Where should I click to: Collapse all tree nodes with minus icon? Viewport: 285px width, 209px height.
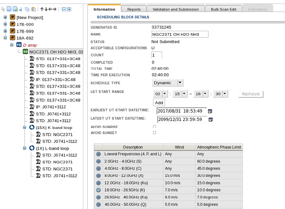click(63, 9)
